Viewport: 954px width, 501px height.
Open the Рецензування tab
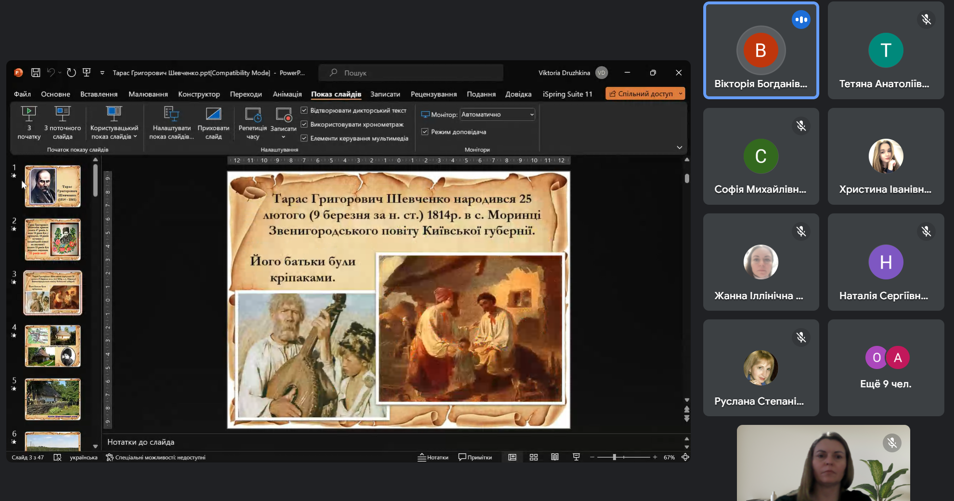point(434,94)
